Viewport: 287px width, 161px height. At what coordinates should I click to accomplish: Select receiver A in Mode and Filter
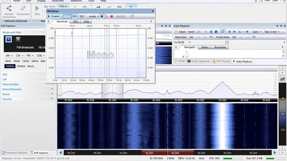click(9, 39)
